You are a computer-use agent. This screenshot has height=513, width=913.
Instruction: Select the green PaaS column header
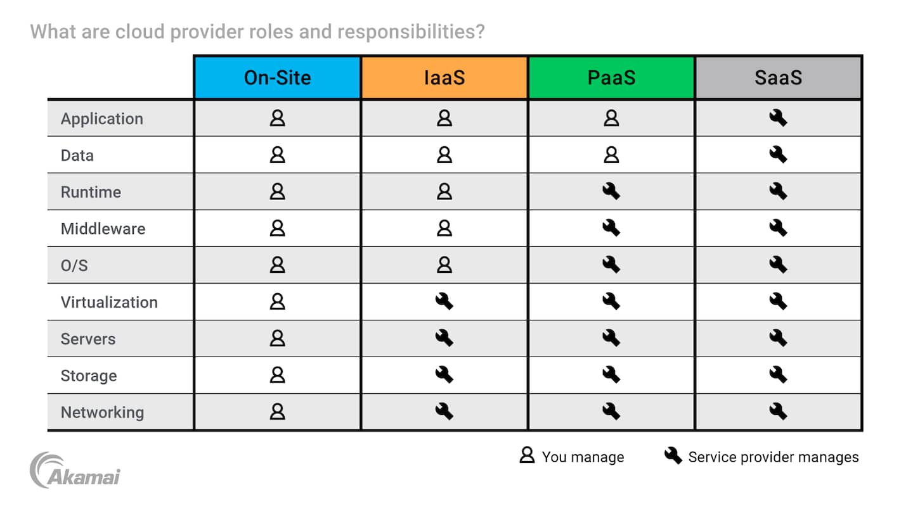(611, 78)
